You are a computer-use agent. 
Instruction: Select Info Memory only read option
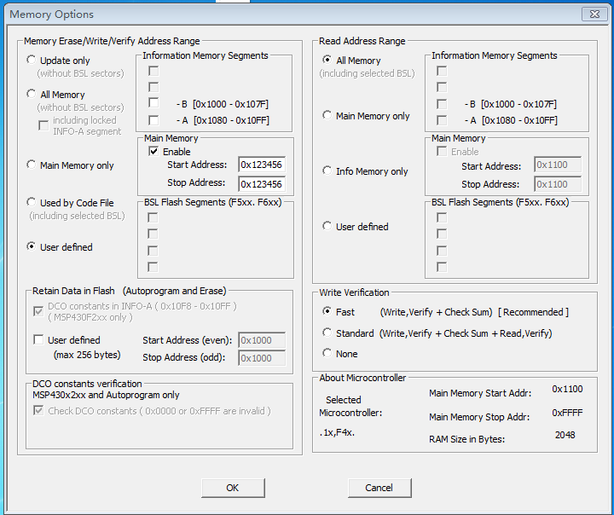coord(327,171)
